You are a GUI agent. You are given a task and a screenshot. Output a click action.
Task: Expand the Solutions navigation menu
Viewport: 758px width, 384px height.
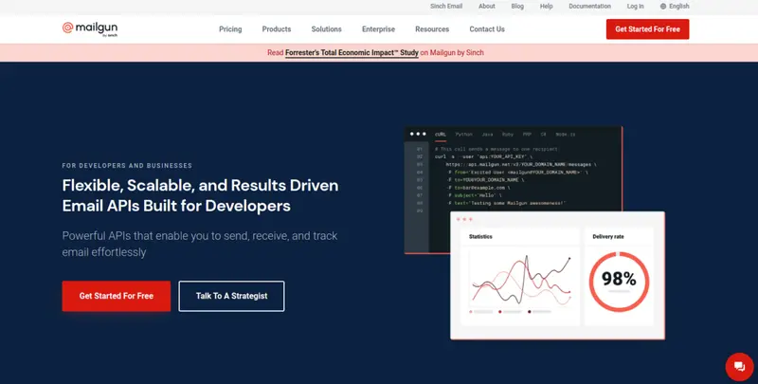pyautogui.click(x=326, y=29)
